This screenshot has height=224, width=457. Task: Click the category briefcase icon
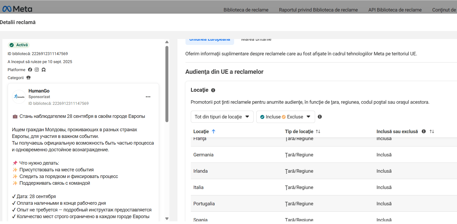pyautogui.click(x=29, y=78)
